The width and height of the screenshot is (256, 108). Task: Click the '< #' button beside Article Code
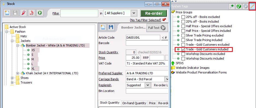(x=165, y=38)
